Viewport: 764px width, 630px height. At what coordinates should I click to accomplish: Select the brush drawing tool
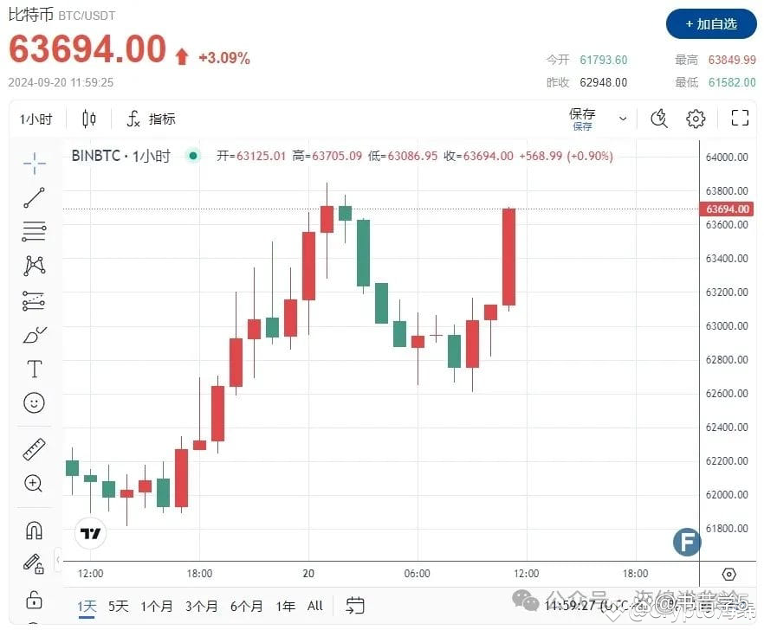click(x=34, y=335)
